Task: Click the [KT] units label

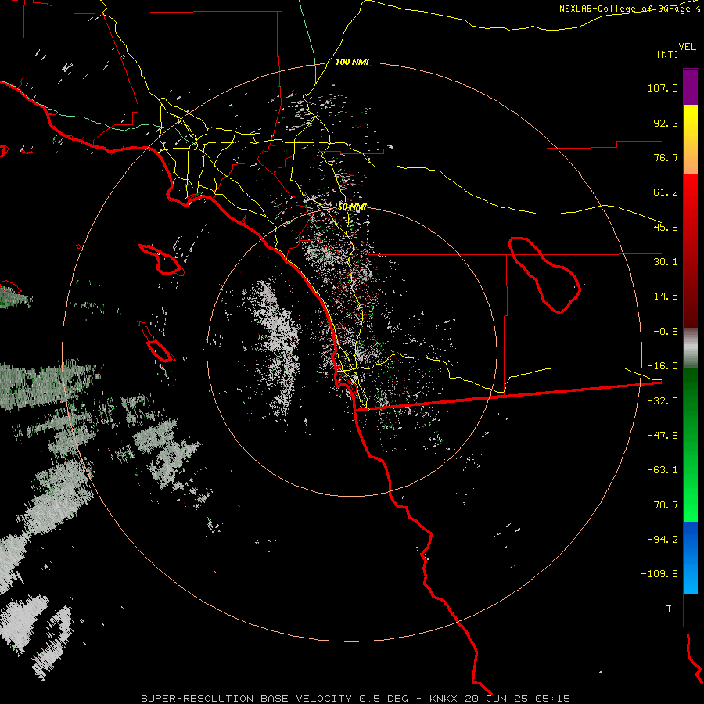Action: (x=668, y=54)
